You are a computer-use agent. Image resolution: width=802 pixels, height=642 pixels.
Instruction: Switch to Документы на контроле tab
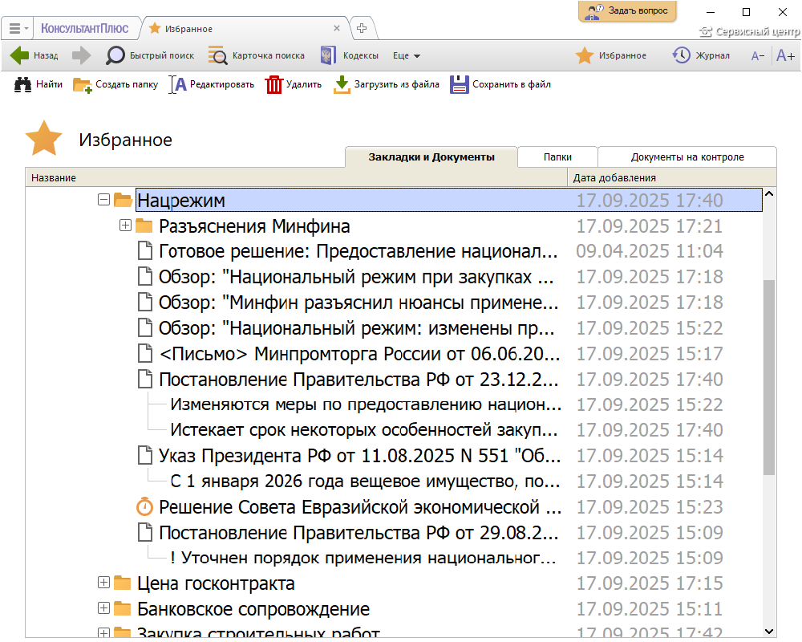(x=687, y=157)
